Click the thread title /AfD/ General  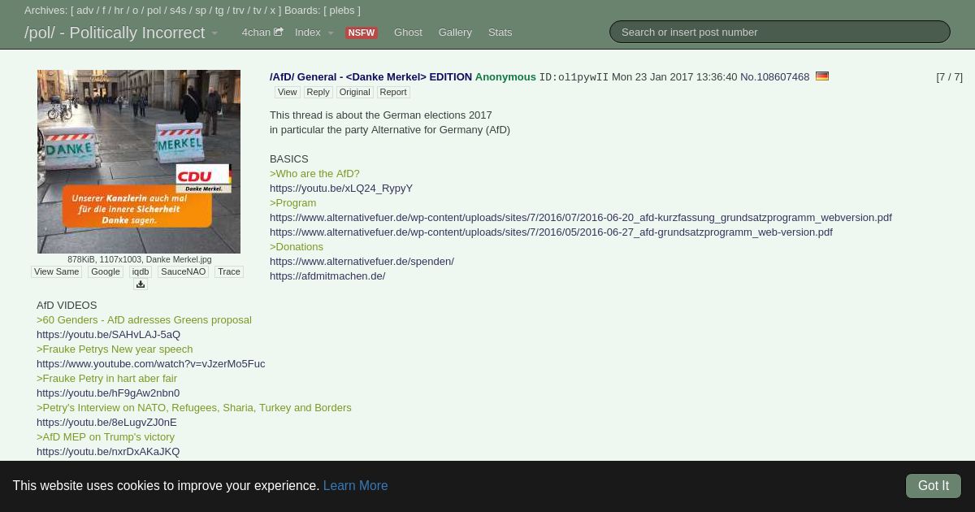click(x=370, y=76)
